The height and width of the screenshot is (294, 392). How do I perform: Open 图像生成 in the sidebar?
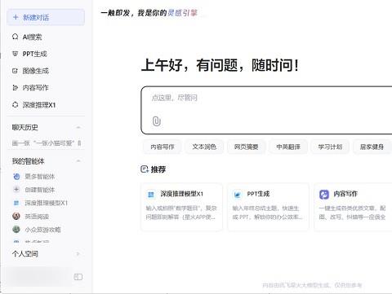(36, 71)
